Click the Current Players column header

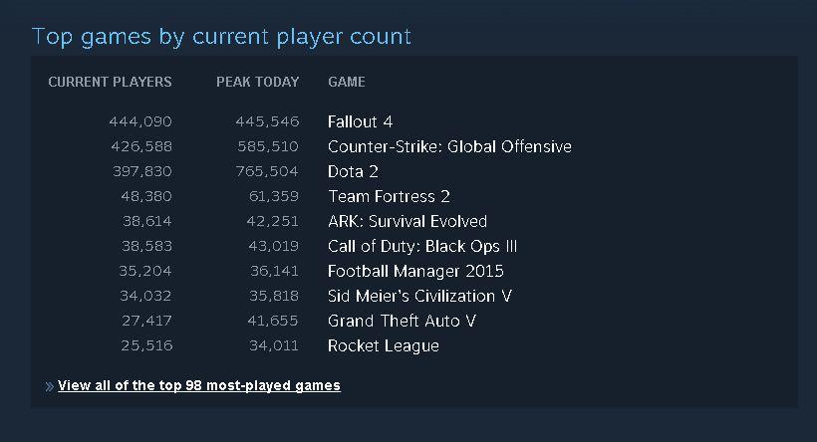[110, 82]
